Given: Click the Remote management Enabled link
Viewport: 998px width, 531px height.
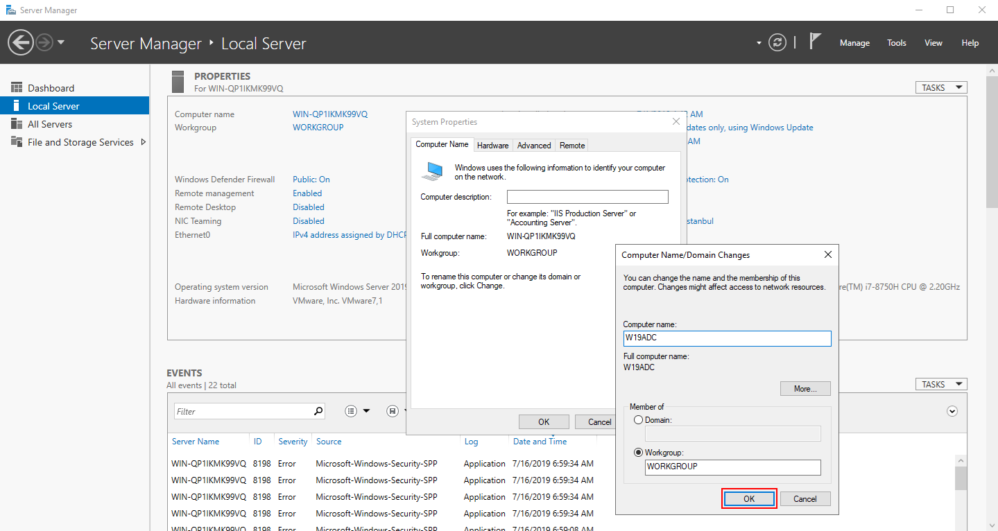Looking at the screenshot, I should [x=307, y=193].
